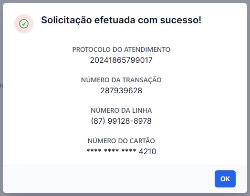Select protocol number 20241865799017
The height and width of the screenshot is (196, 250).
coord(121,60)
